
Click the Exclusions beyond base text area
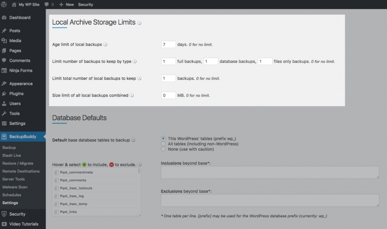coord(270,200)
